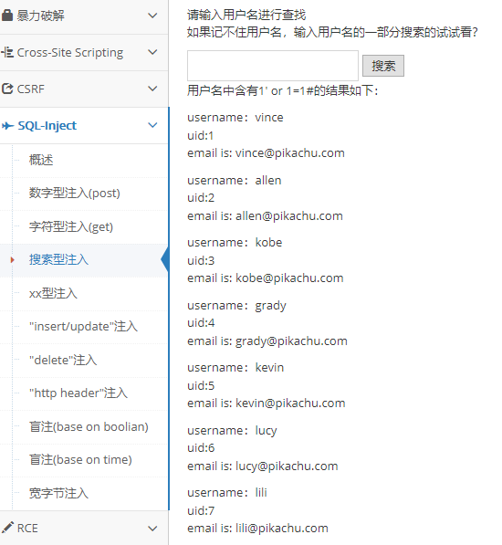Image resolution: width=502 pixels, height=545 pixels.
Task: Go to 数字型注入(post)
Action: pos(74,193)
